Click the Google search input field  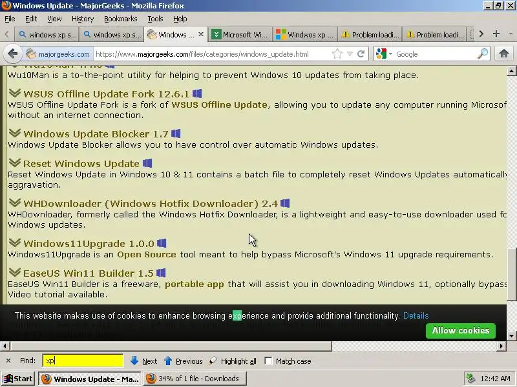tap(435, 54)
